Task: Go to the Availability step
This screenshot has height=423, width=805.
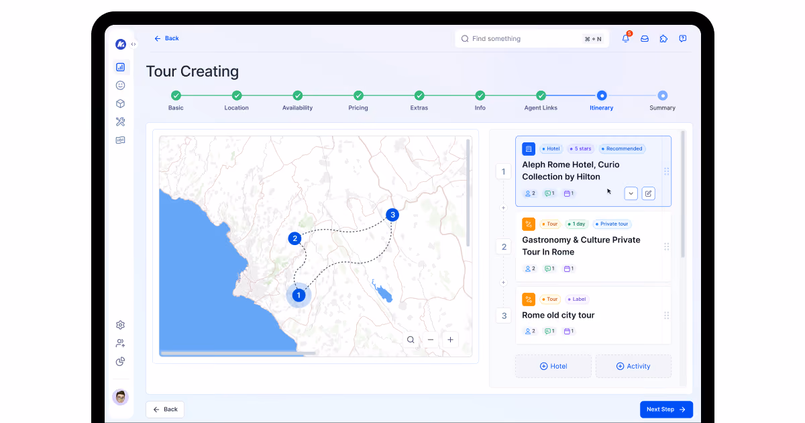Action: pos(298,95)
